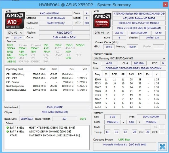Image resolution: width=169 pixels, height=153 pixels.
Task: Click the BIOS Version 207 field
Action: coord(64,119)
